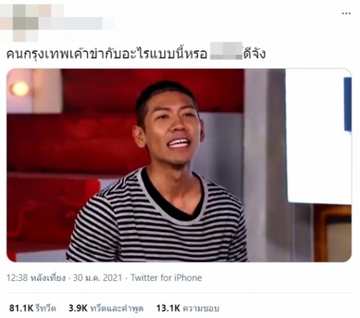360x318 pixels.
Task: View the 81.1K retweets count
Action: pos(21,308)
